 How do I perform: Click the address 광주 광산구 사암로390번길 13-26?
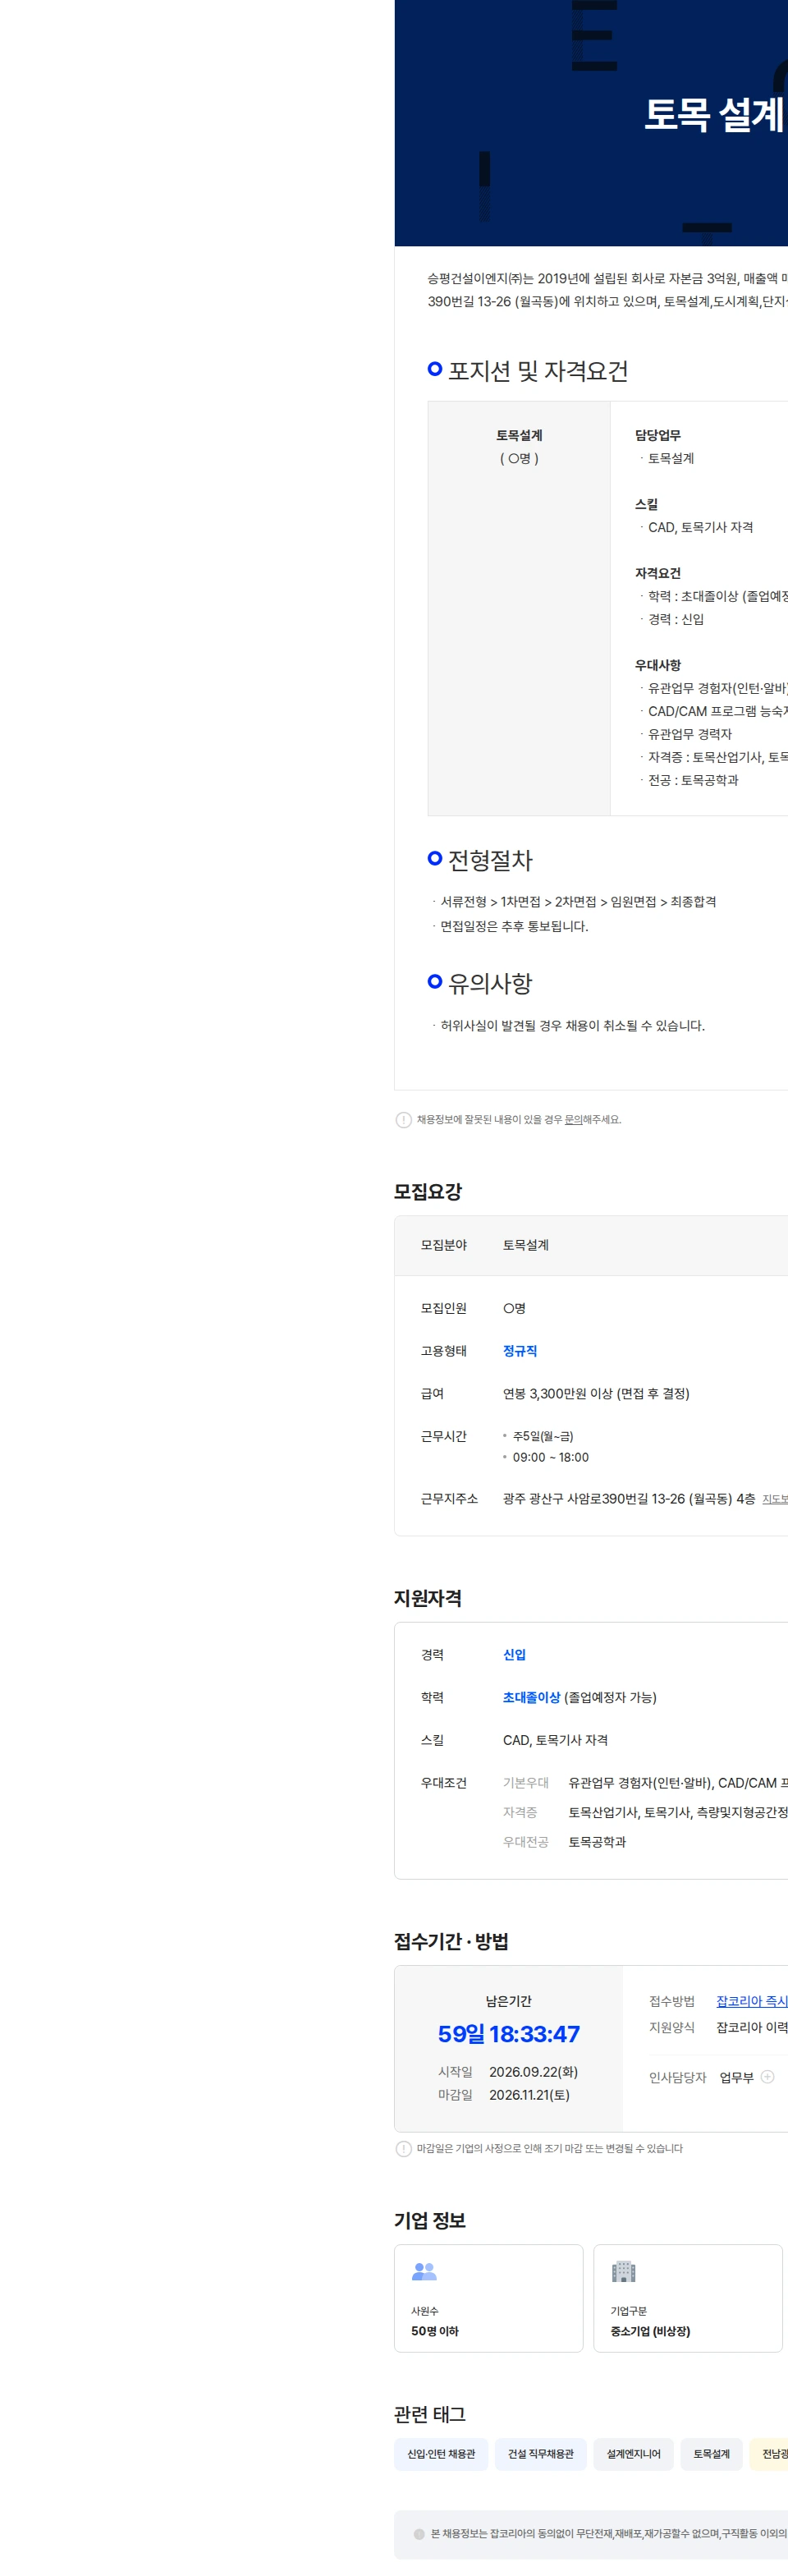593,1498
